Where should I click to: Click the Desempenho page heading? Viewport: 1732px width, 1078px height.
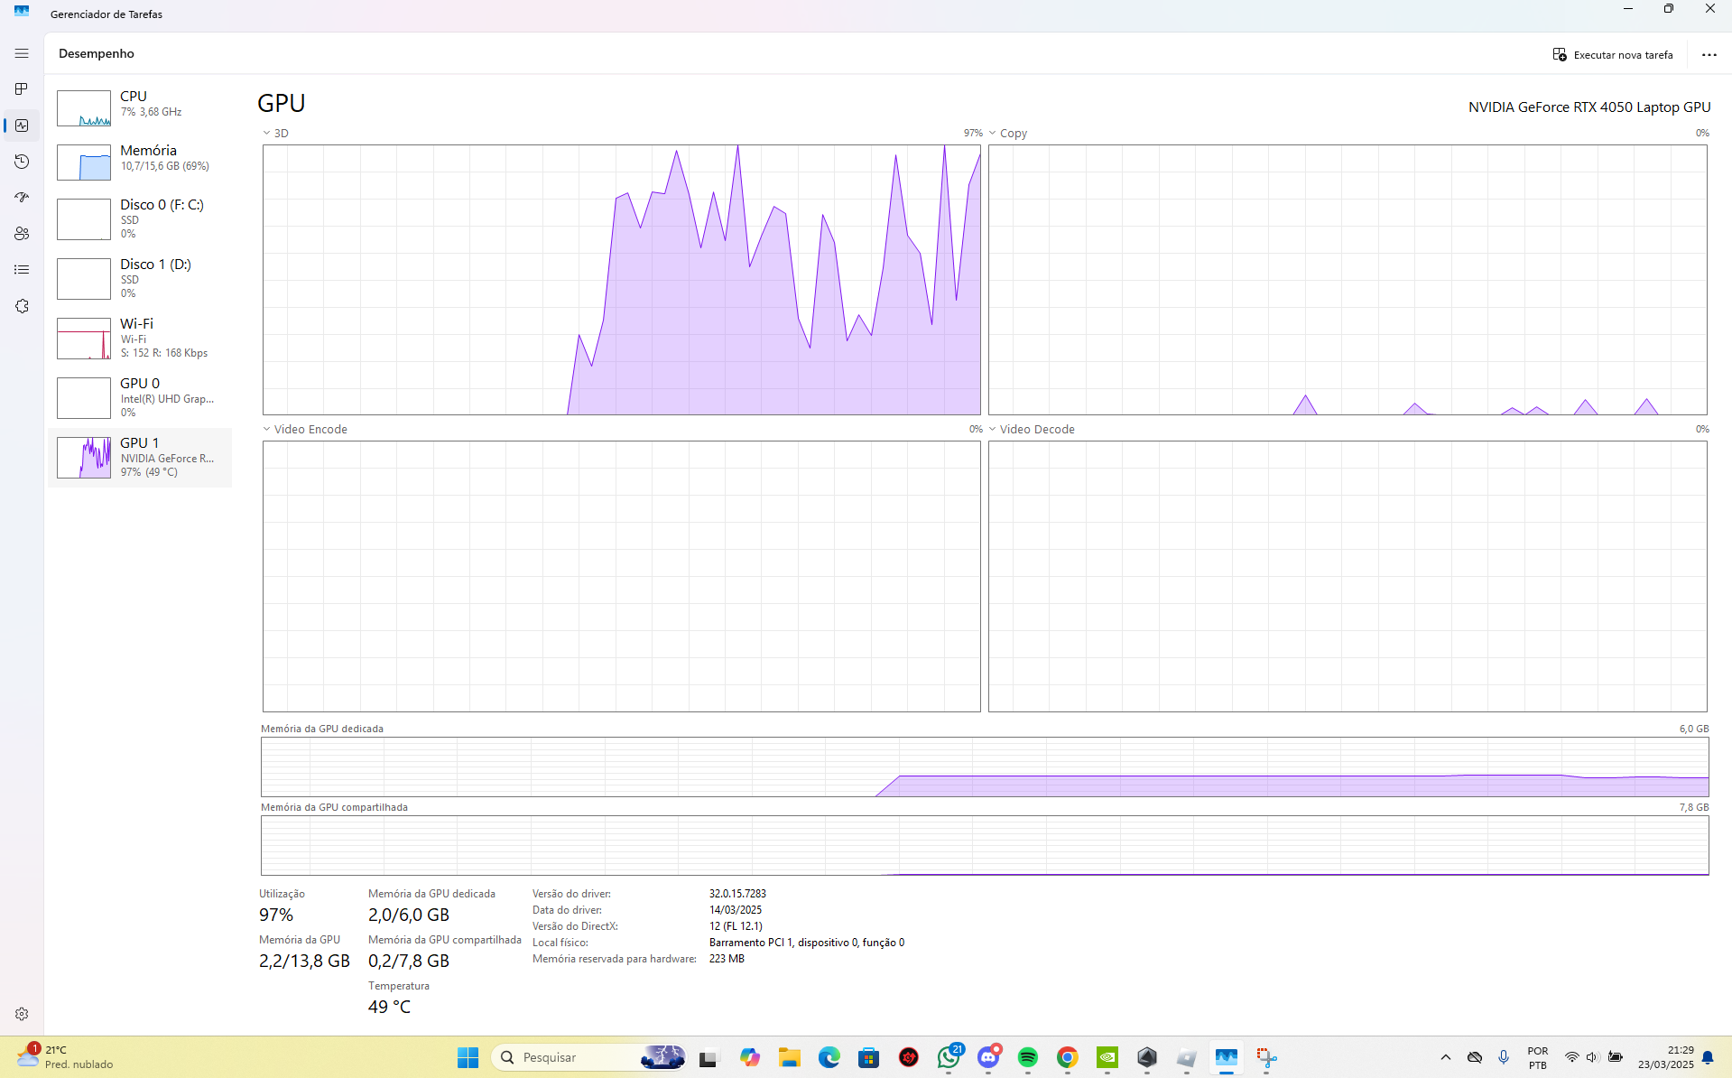[97, 53]
